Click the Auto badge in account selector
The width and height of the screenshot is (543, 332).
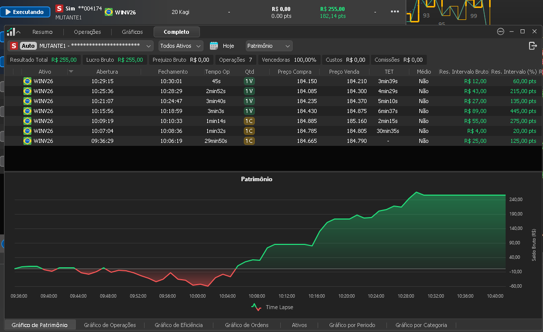pyautogui.click(x=28, y=46)
